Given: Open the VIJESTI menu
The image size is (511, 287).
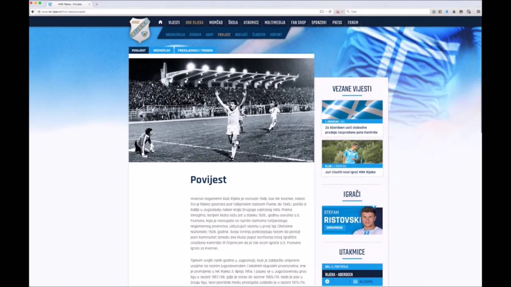Looking at the screenshot, I should click(x=174, y=22).
